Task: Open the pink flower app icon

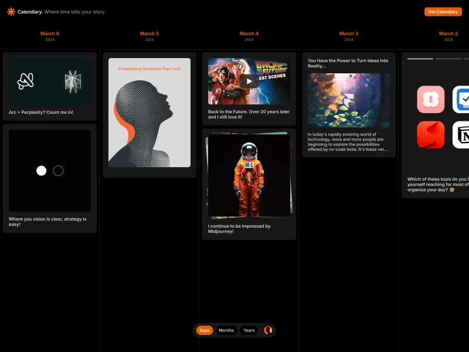Action: [x=430, y=99]
